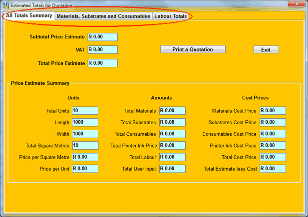
Task: Click the Total Printer Ink Price field
Action: tap(172, 146)
